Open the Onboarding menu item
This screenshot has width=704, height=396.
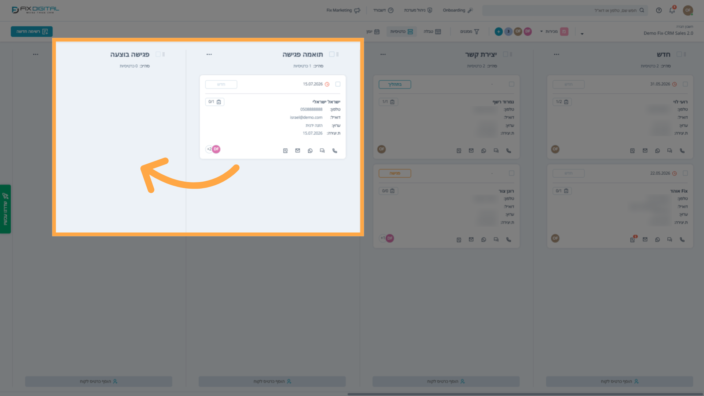click(458, 10)
